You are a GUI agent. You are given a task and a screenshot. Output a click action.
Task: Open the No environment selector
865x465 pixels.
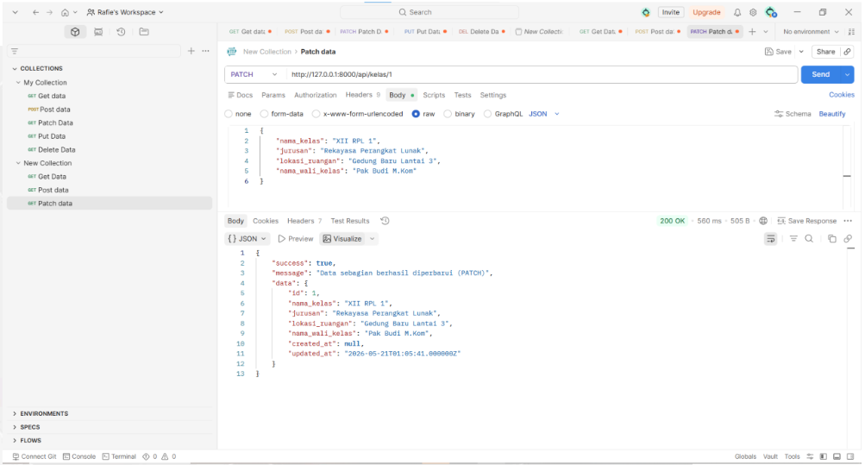(x=811, y=32)
